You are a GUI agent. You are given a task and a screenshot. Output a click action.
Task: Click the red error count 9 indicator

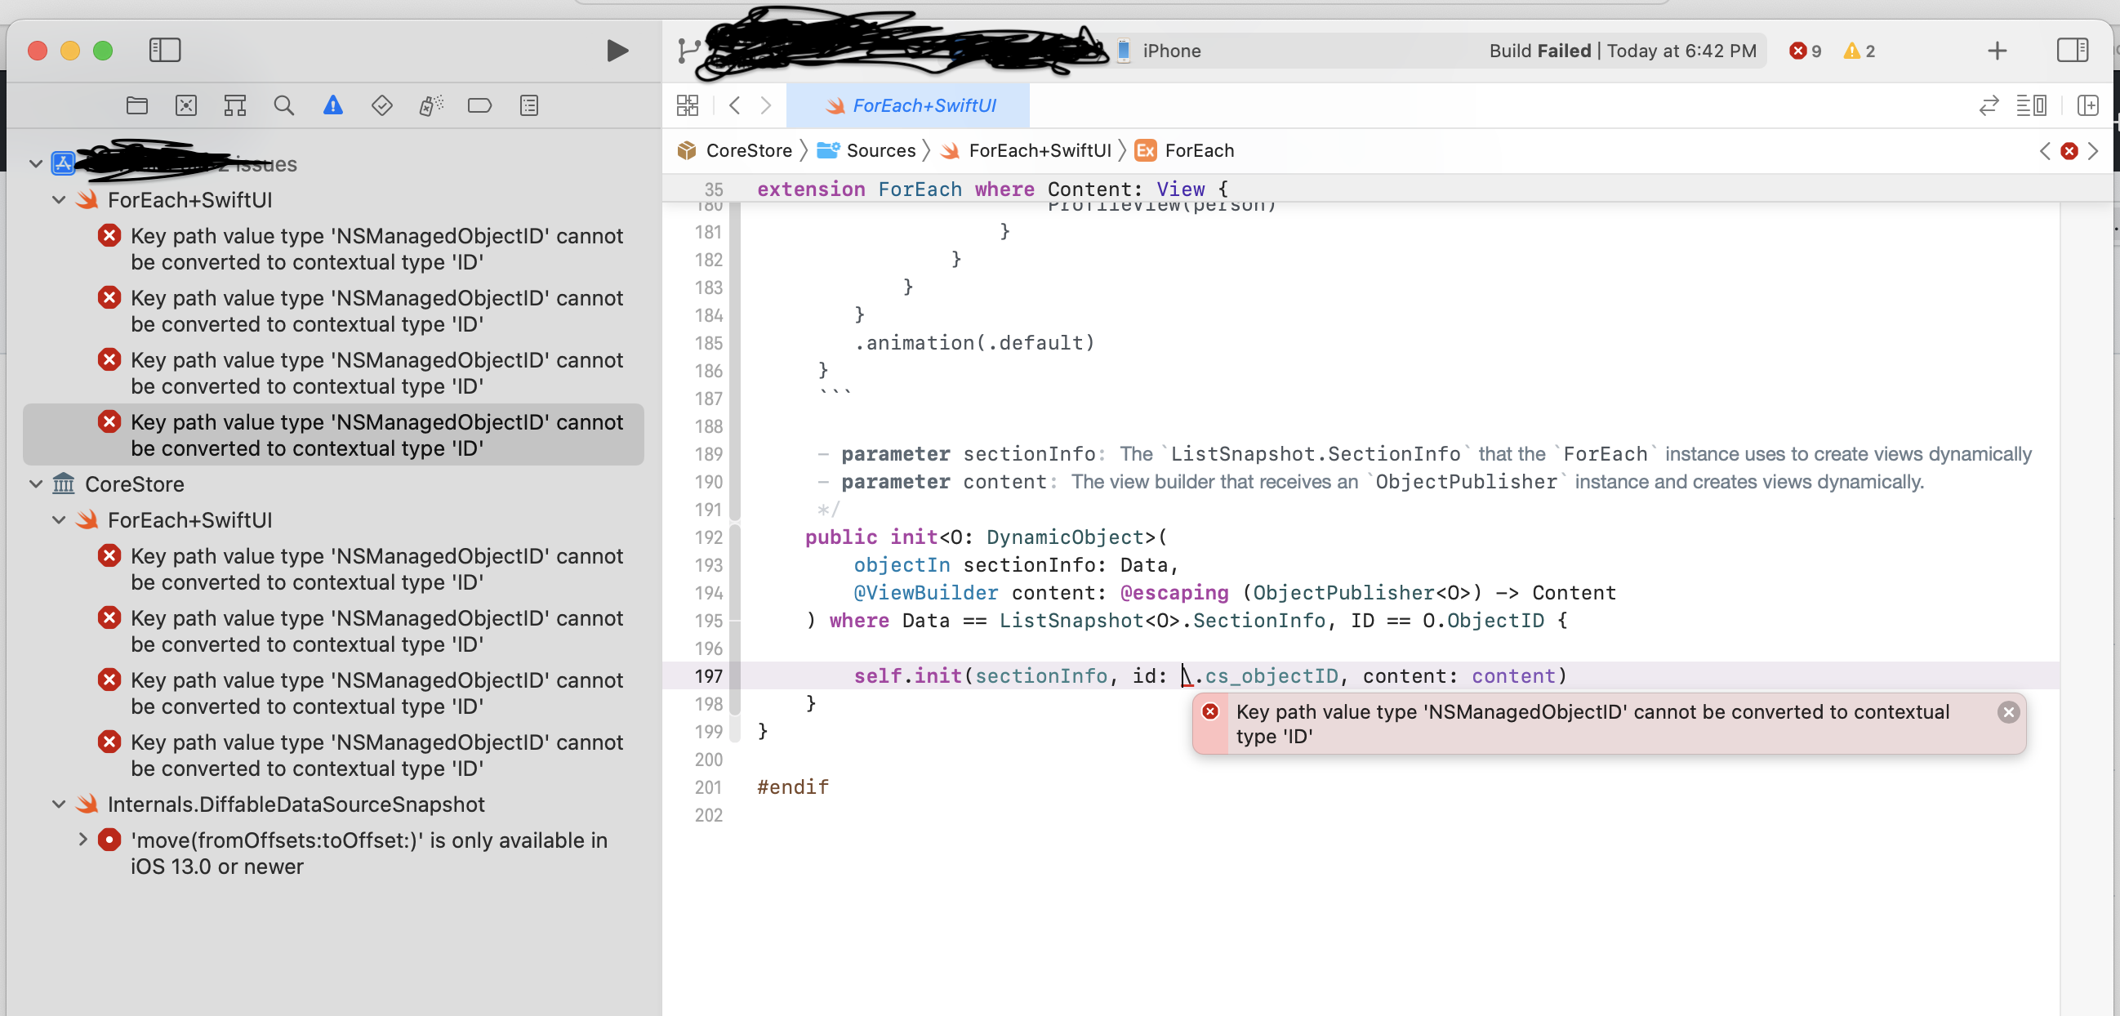[1805, 51]
